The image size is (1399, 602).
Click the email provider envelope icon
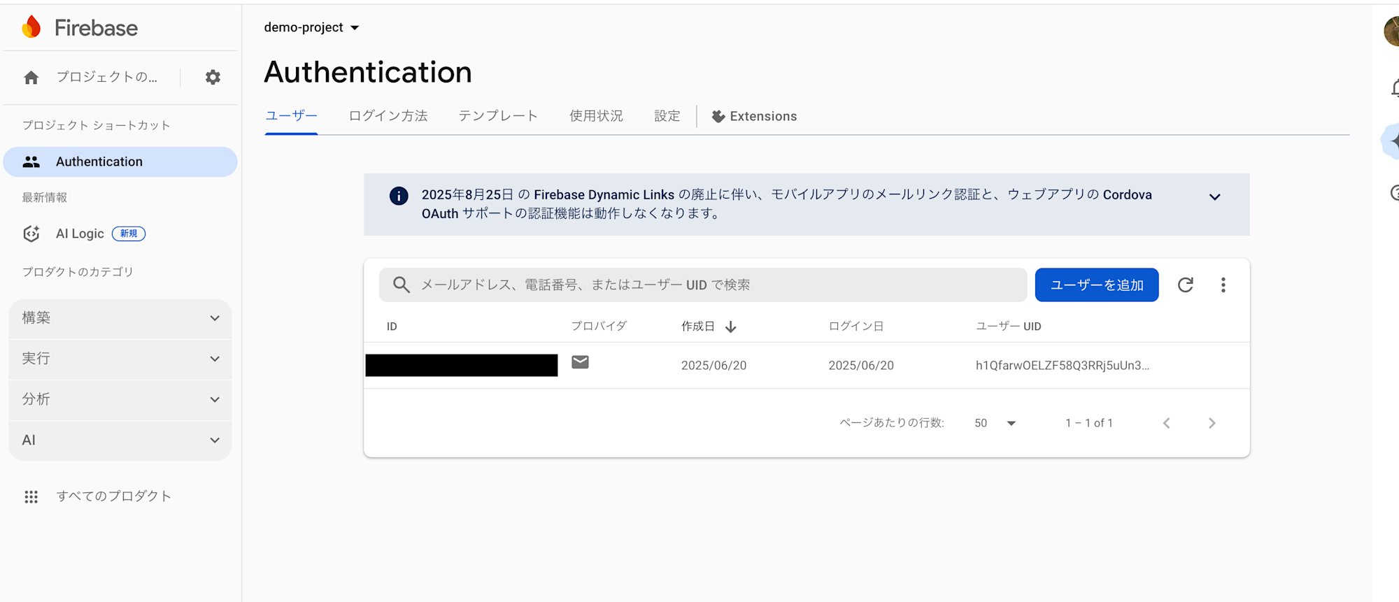click(x=580, y=361)
